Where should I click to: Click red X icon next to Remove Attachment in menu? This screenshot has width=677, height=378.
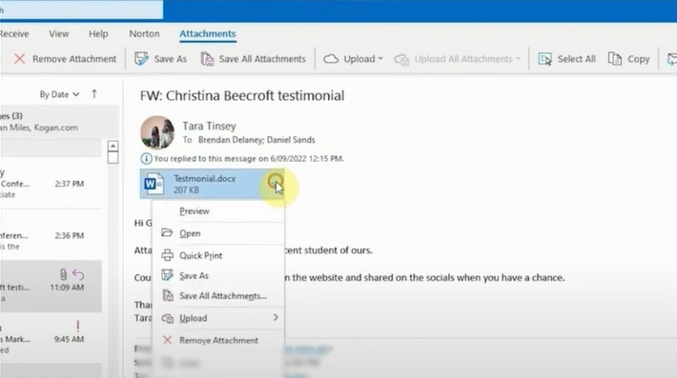click(167, 340)
